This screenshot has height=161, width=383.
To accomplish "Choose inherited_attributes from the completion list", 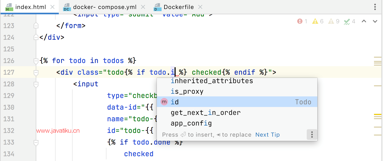I will tap(237, 81).
